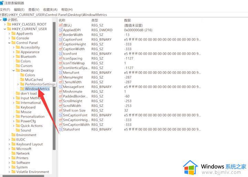Click the MinAnimate string value icon

pos(61,91)
